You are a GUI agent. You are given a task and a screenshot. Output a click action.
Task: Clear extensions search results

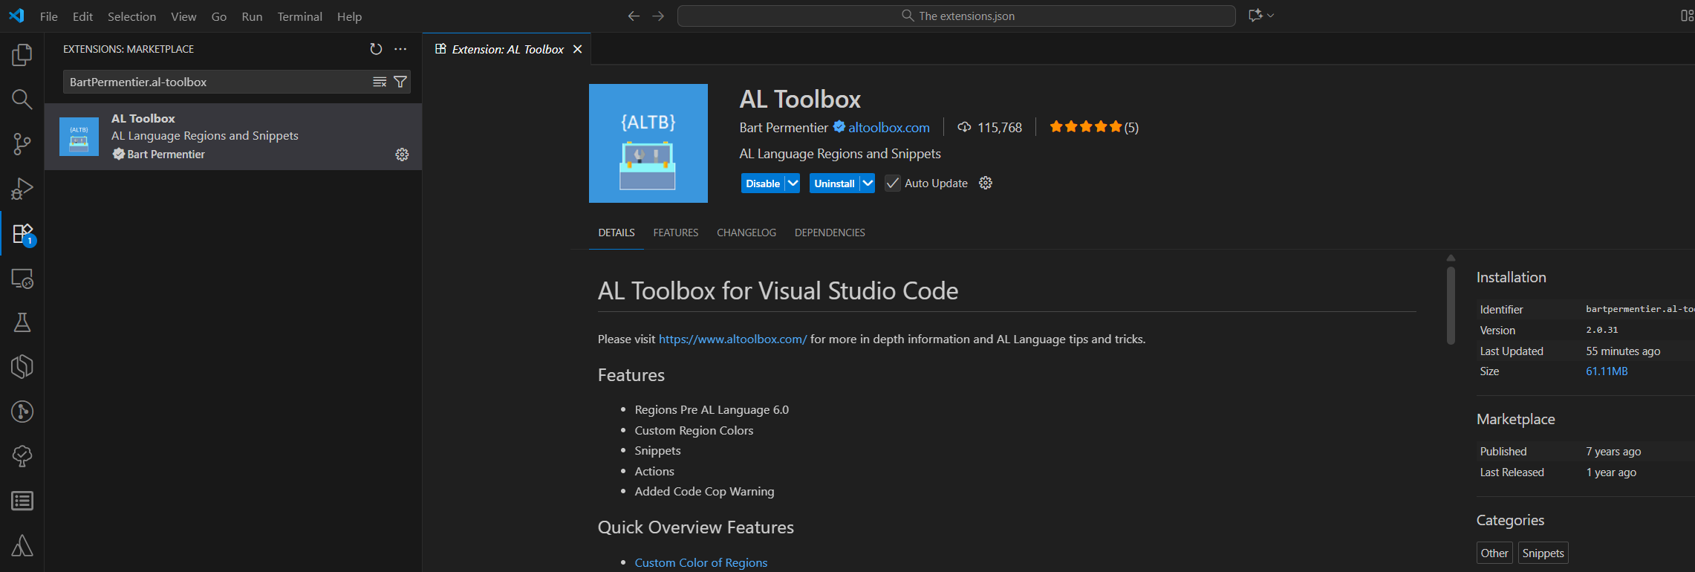coord(380,82)
